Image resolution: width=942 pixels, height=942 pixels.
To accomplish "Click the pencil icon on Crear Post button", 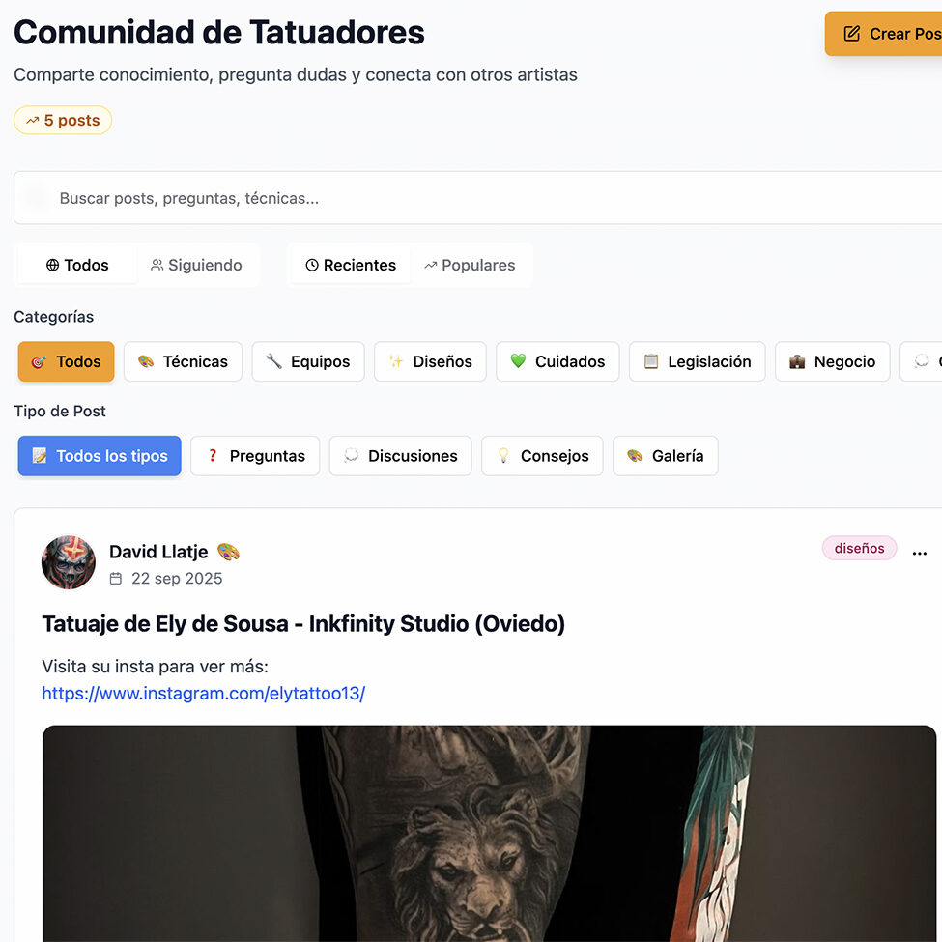I will 851,33.
